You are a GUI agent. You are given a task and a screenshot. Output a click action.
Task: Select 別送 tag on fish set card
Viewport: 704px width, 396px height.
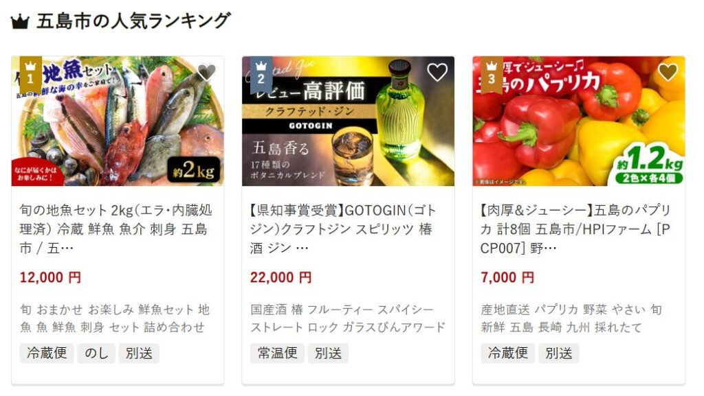coord(139,353)
